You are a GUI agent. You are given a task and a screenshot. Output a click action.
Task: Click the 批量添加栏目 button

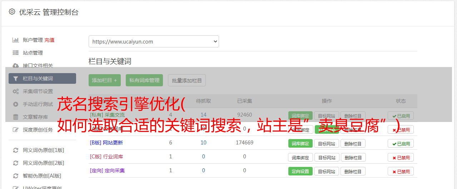[187, 80]
